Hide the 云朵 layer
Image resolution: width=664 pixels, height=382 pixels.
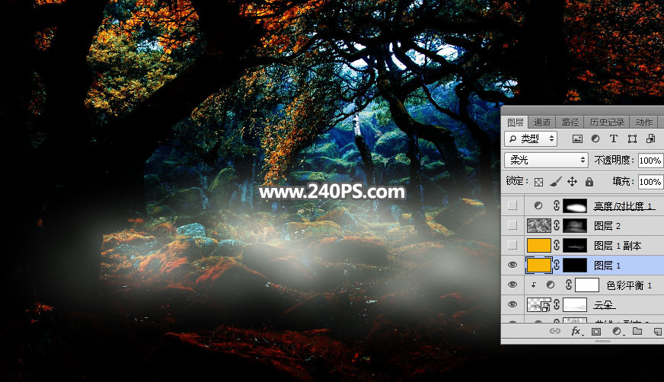pos(512,305)
